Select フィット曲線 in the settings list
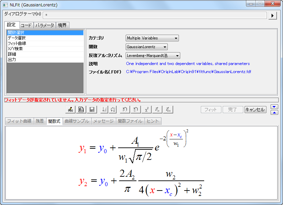283x205 pixels. click(45, 43)
